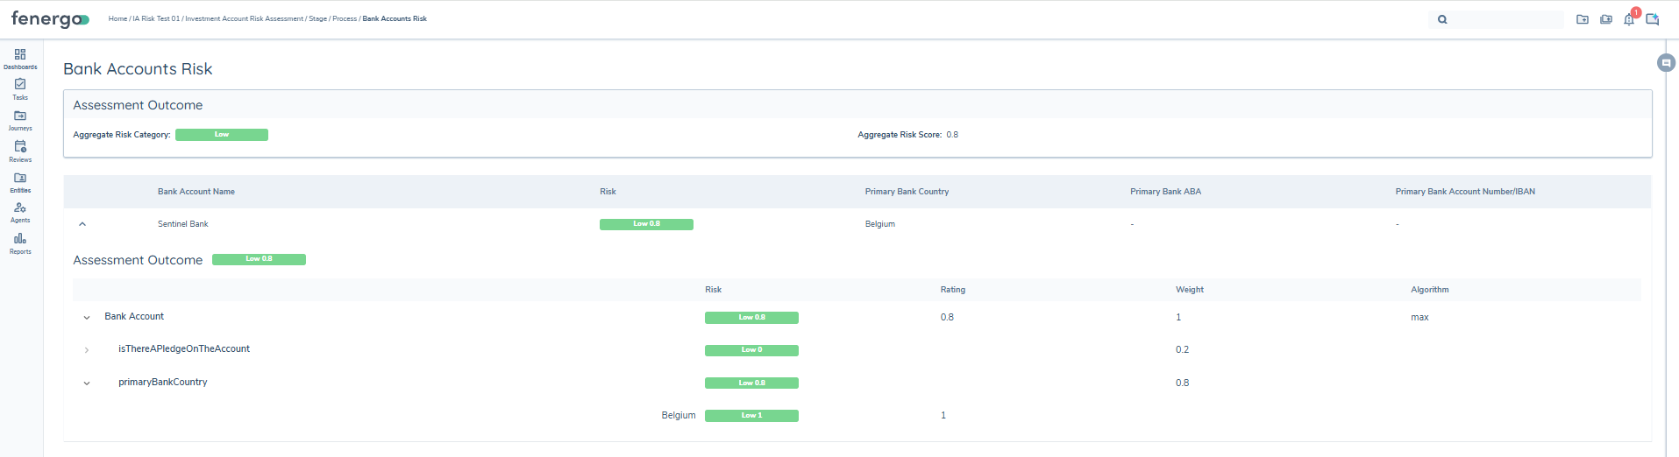Screen dimensions: 1679x457
Task: Go to Stage breadcrumb
Action: click(317, 18)
